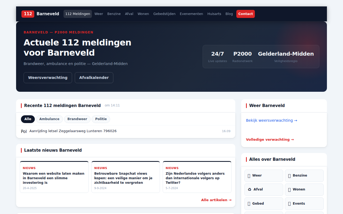Open the Weer tile under Alles over Barneveld
Viewport: 343px width, 214px height.
pos(264,176)
